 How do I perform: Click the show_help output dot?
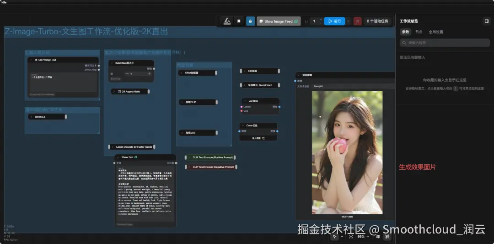click(x=99, y=70)
